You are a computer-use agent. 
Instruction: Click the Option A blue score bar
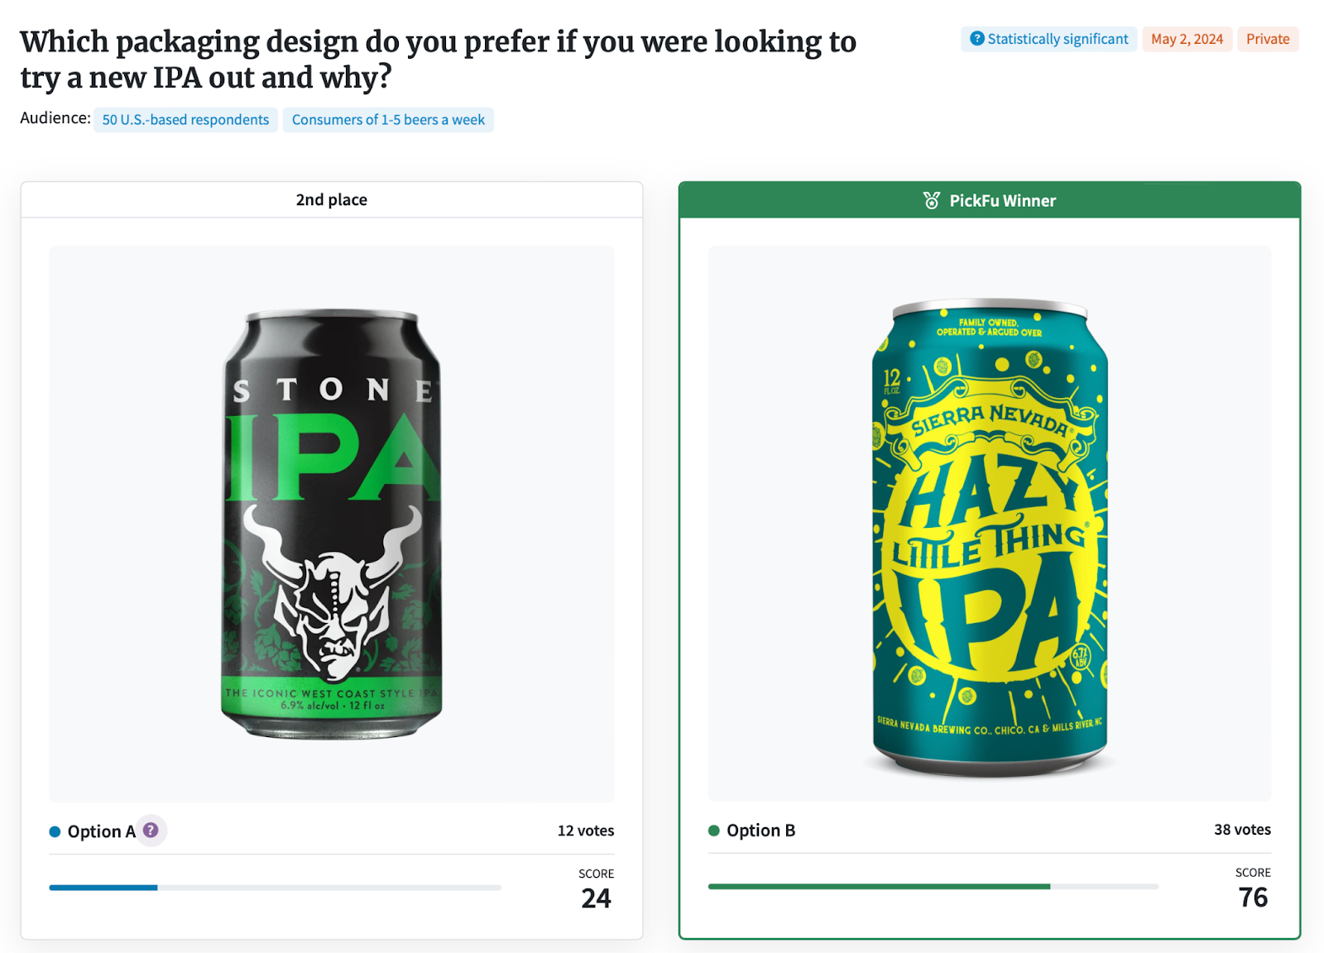tap(103, 888)
